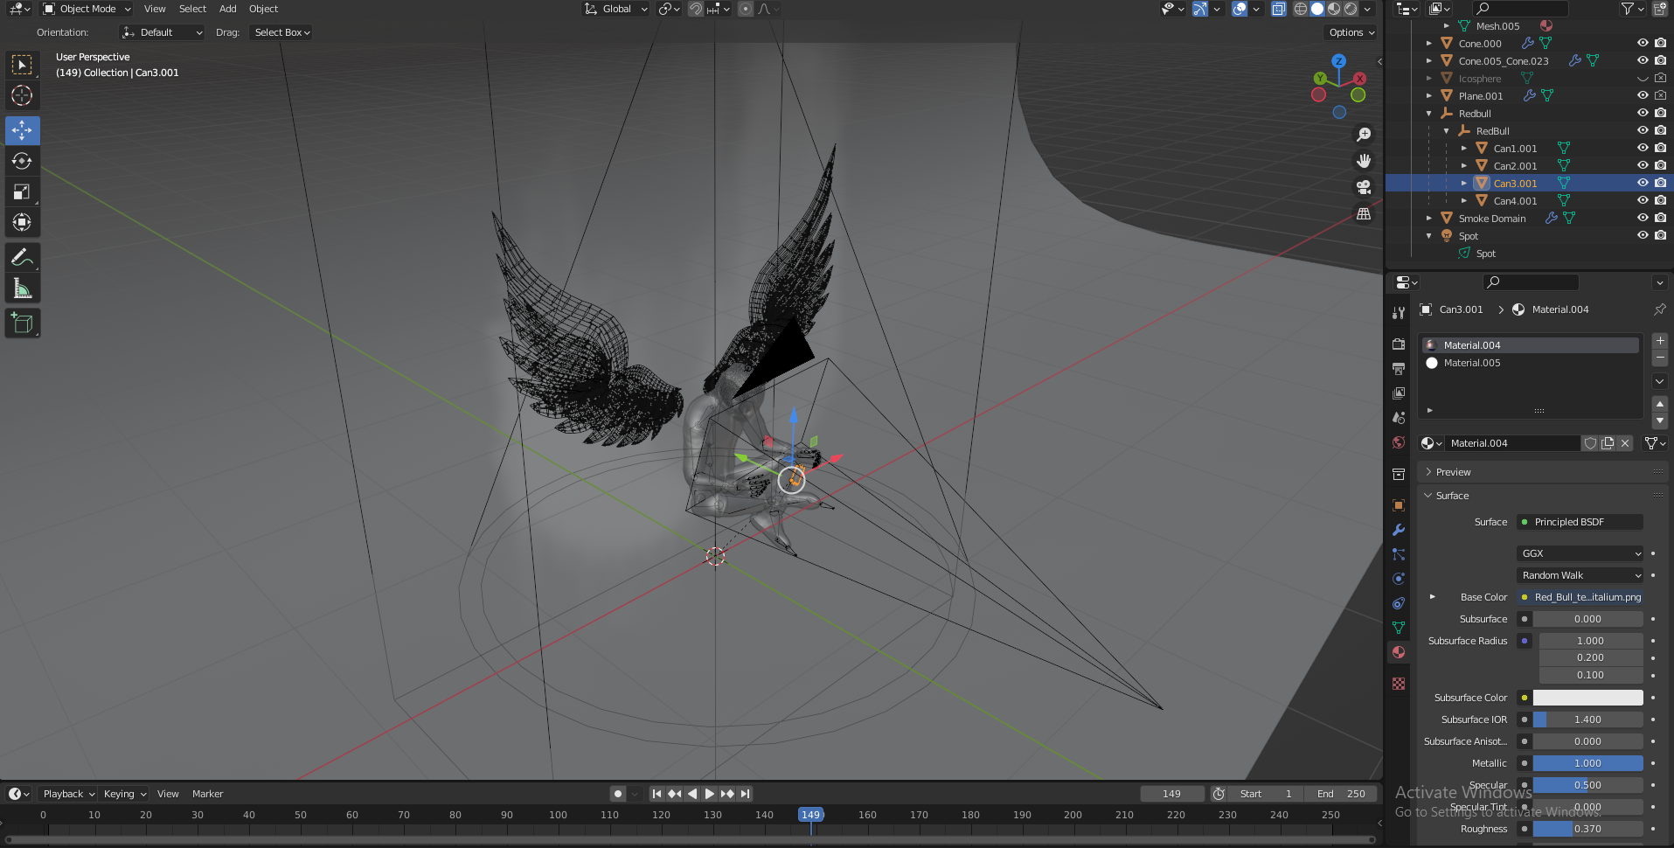
Task: Activate the Move tool
Action: (22, 130)
